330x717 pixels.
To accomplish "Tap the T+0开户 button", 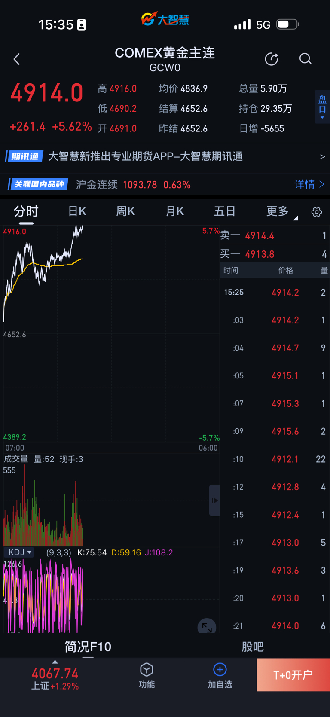I will pyautogui.click(x=293, y=675).
